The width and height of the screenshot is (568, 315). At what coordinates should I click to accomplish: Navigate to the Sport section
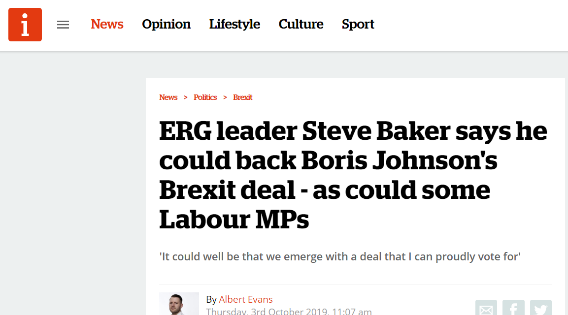[x=358, y=24]
